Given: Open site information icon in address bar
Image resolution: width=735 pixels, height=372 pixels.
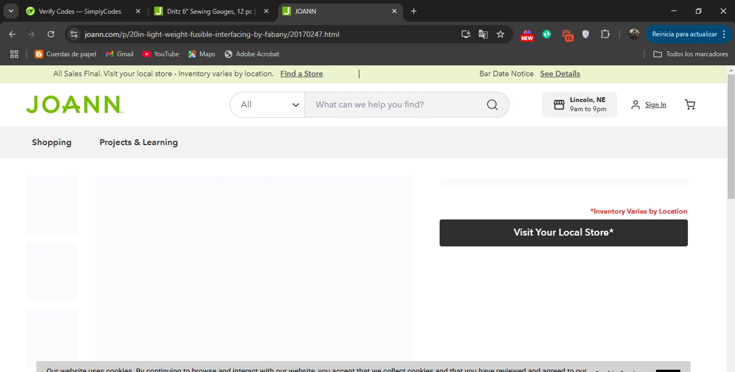Looking at the screenshot, I should coord(74,34).
